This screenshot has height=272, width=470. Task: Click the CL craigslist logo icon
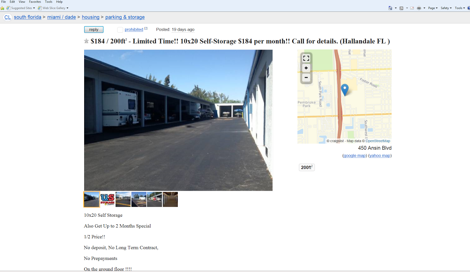coord(7,17)
